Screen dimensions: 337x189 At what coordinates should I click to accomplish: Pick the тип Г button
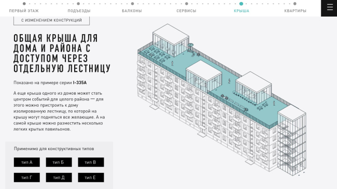(27, 178)
